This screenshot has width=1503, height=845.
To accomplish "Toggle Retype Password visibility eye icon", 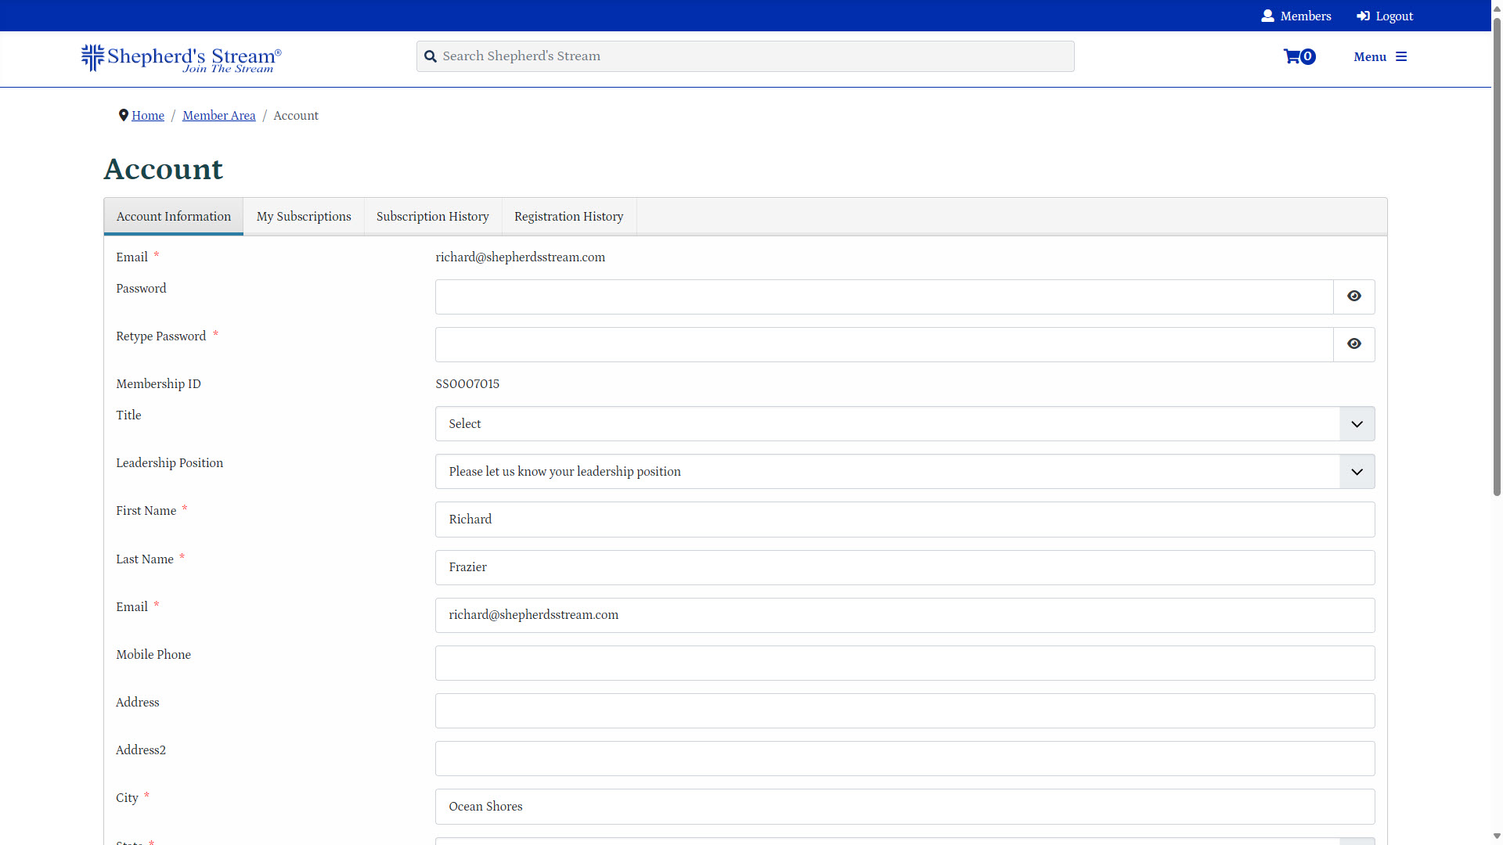I will [x=1353, y=344].
